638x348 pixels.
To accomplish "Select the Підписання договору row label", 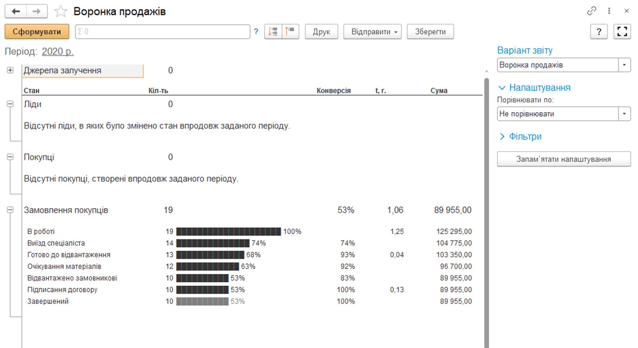I will pos(62,290).
